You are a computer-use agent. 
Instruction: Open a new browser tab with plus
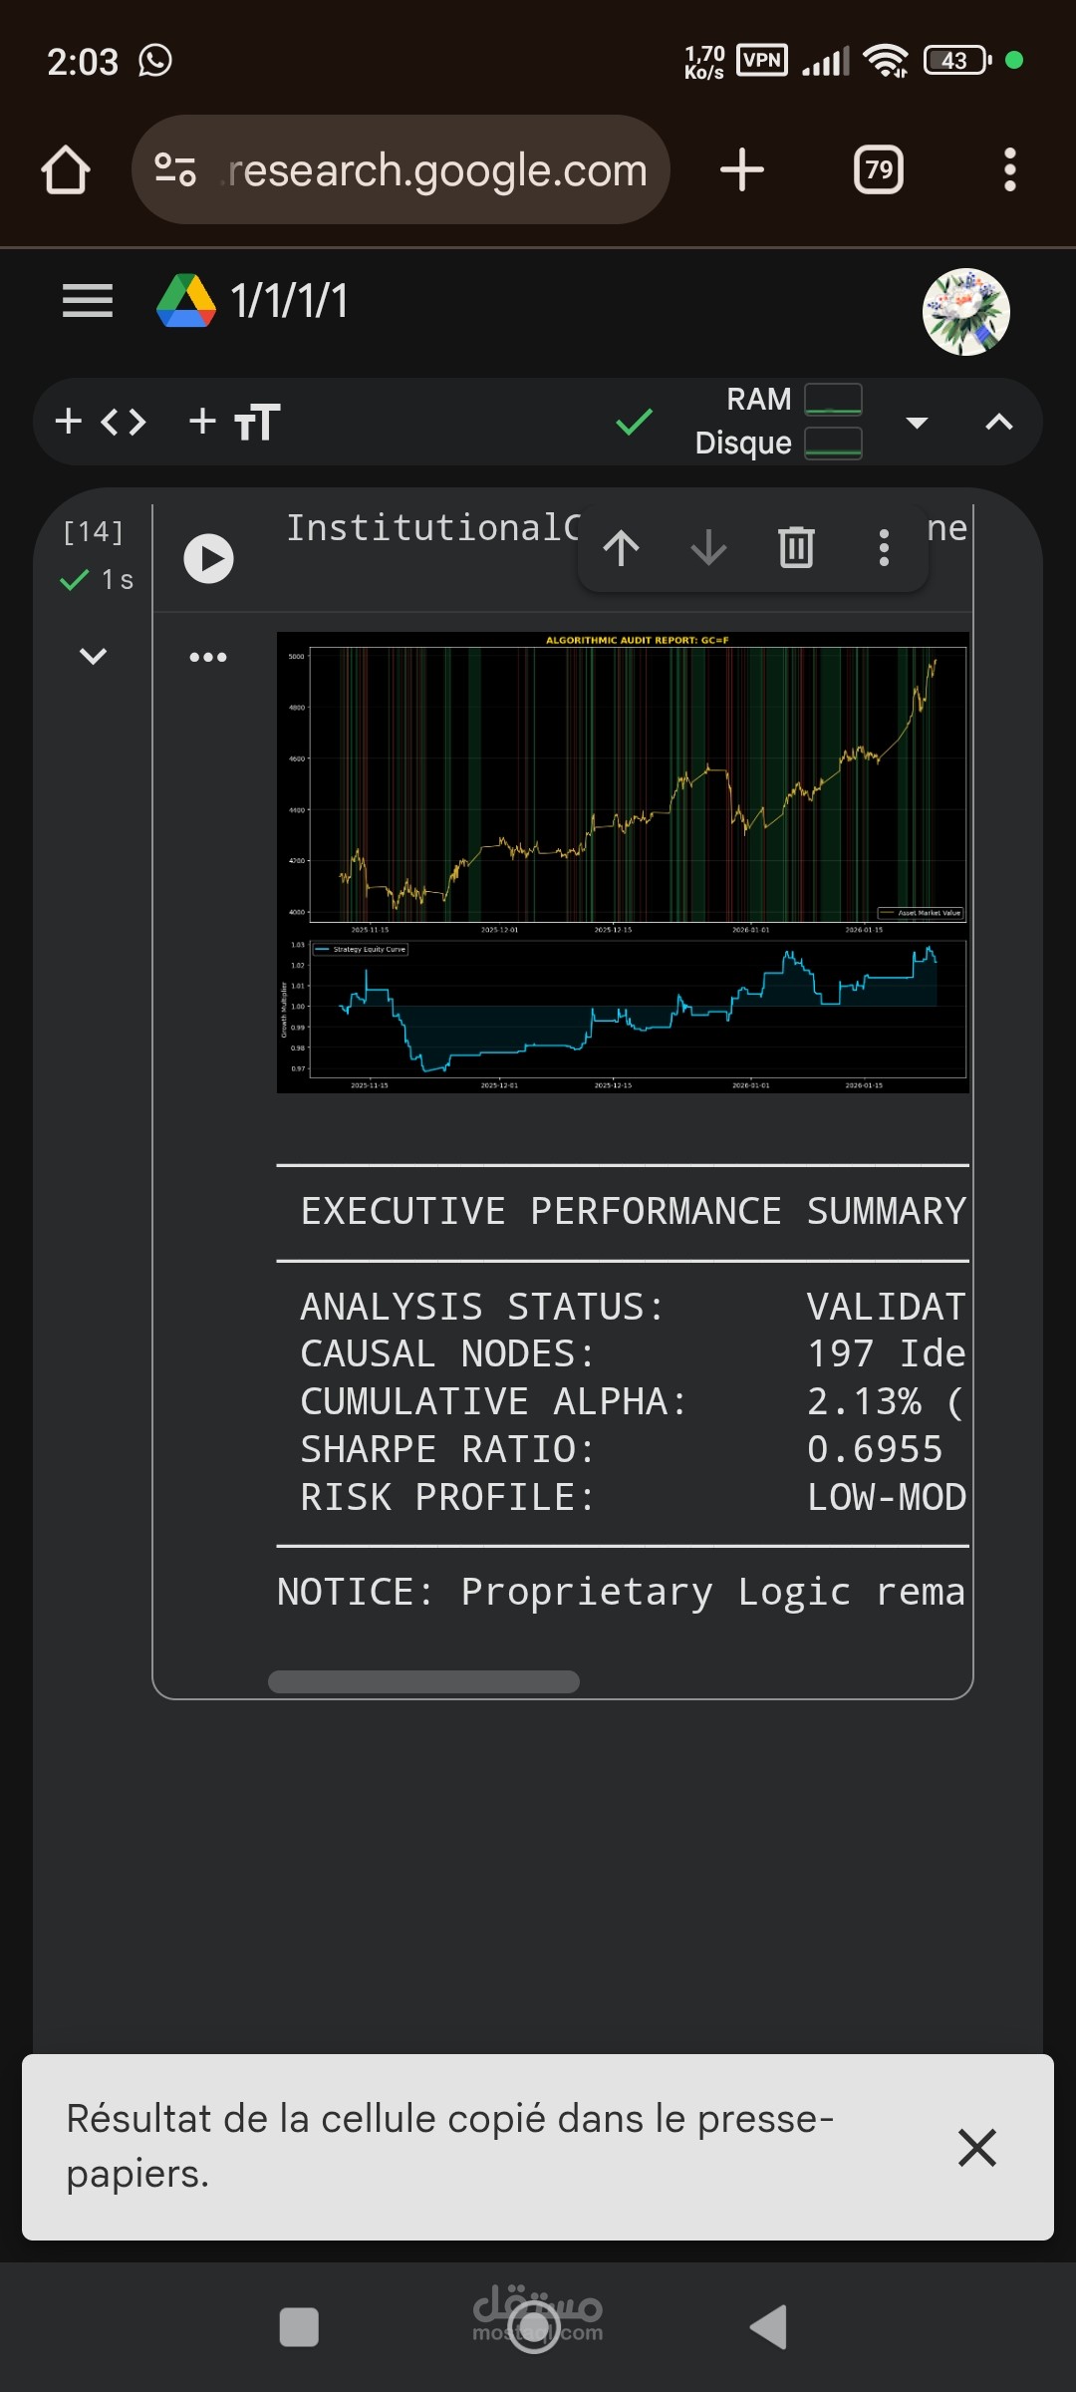click(742, 169)
